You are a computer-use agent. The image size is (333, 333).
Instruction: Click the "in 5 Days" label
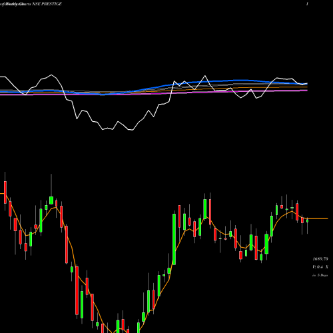(320, 275)
